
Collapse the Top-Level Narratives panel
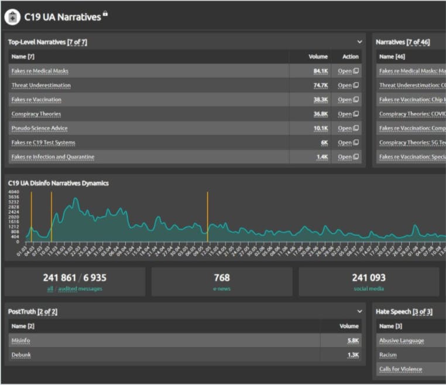click(x=359, y=42)
